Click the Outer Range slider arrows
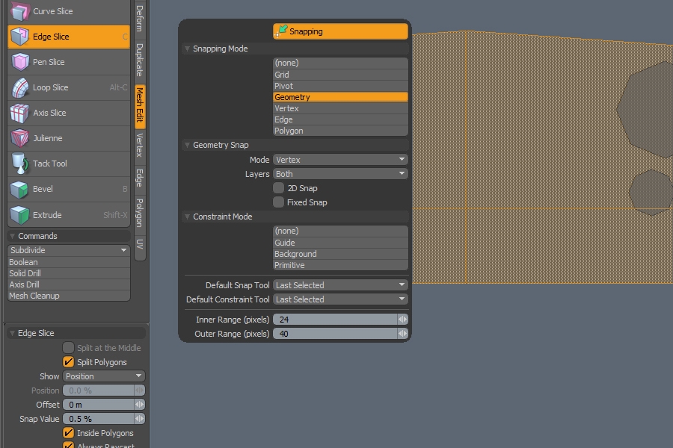 click(x=402, y=334)
